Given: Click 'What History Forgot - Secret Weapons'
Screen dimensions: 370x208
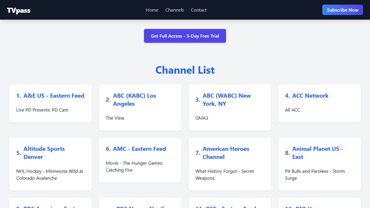Looking at the screenshot, I should point(225,174).
